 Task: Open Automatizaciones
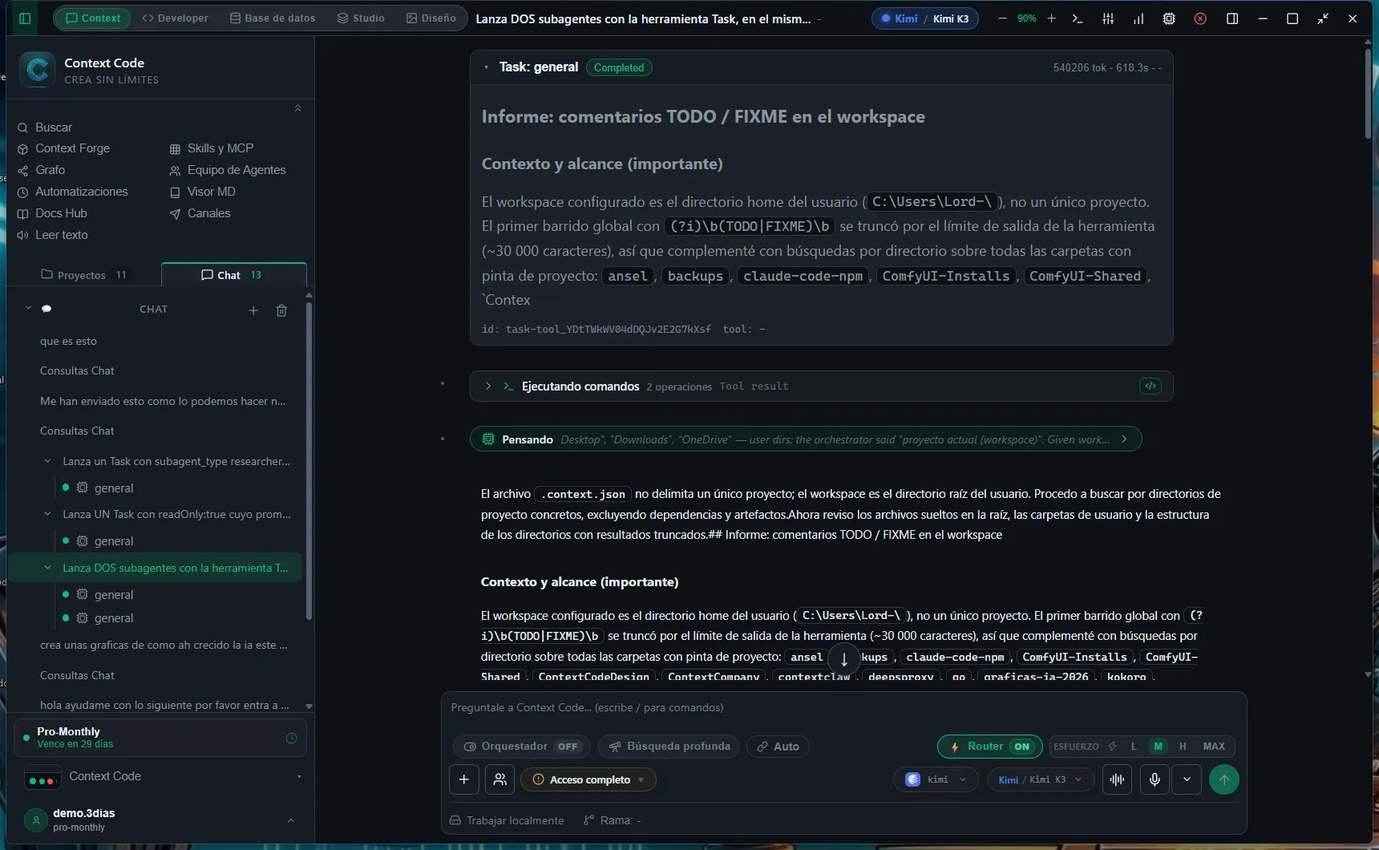[73, 192]
